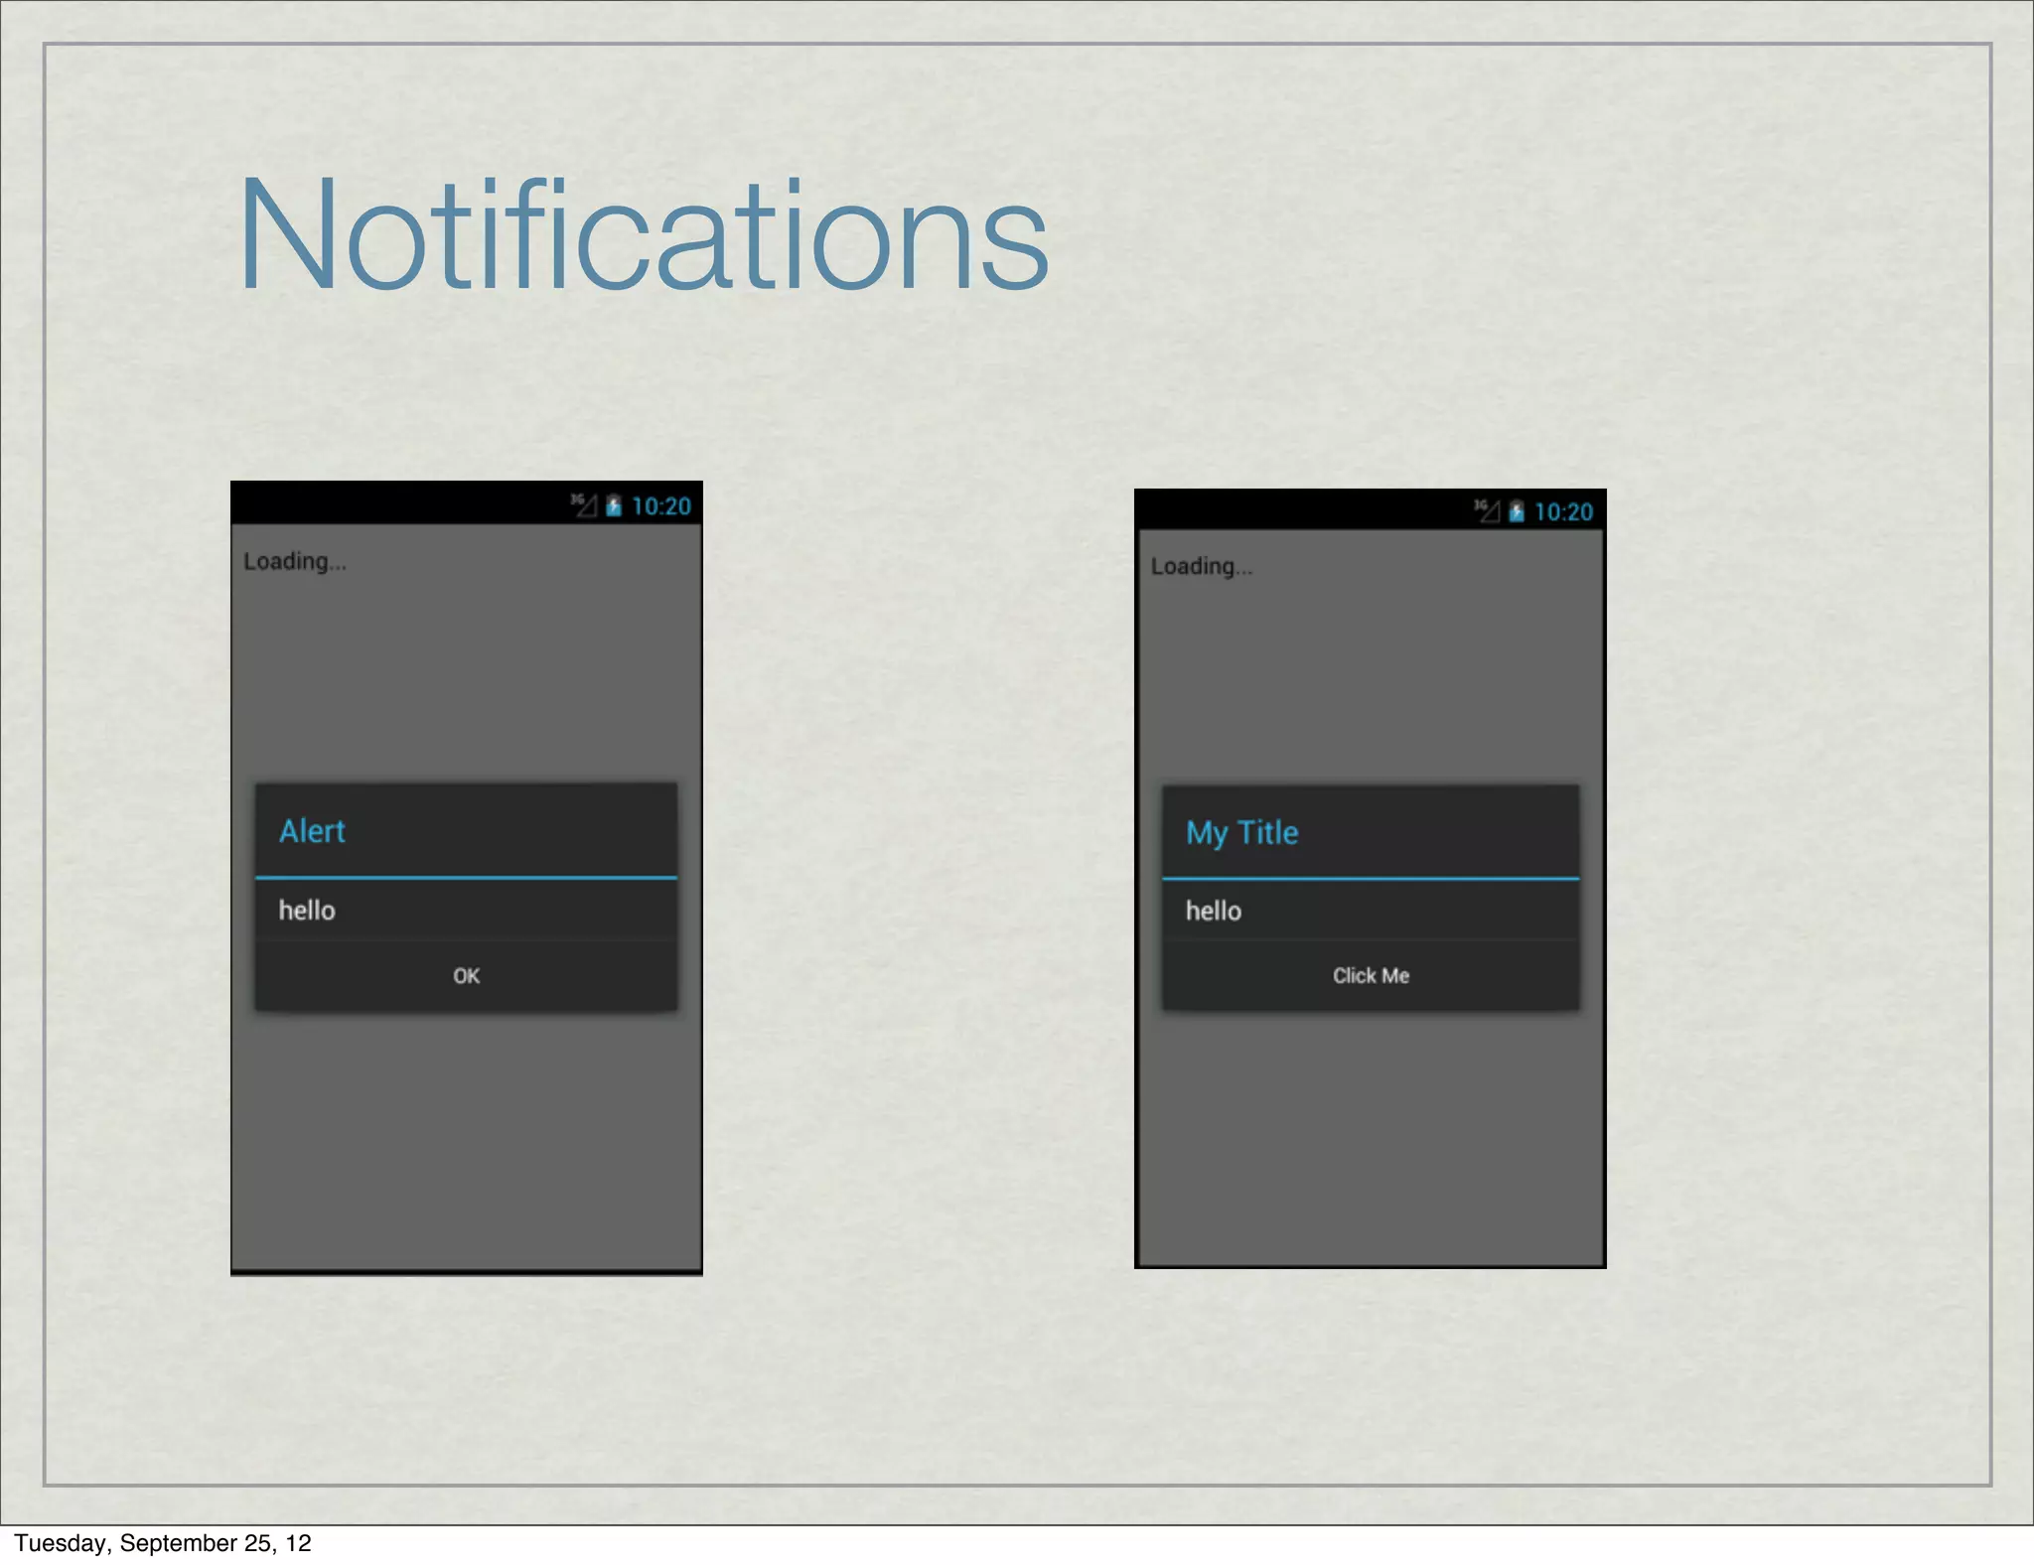Screen dimensions: 2034x1565
Task: Click the 10:20 clock on the right phone
Action: (1564, 511)
